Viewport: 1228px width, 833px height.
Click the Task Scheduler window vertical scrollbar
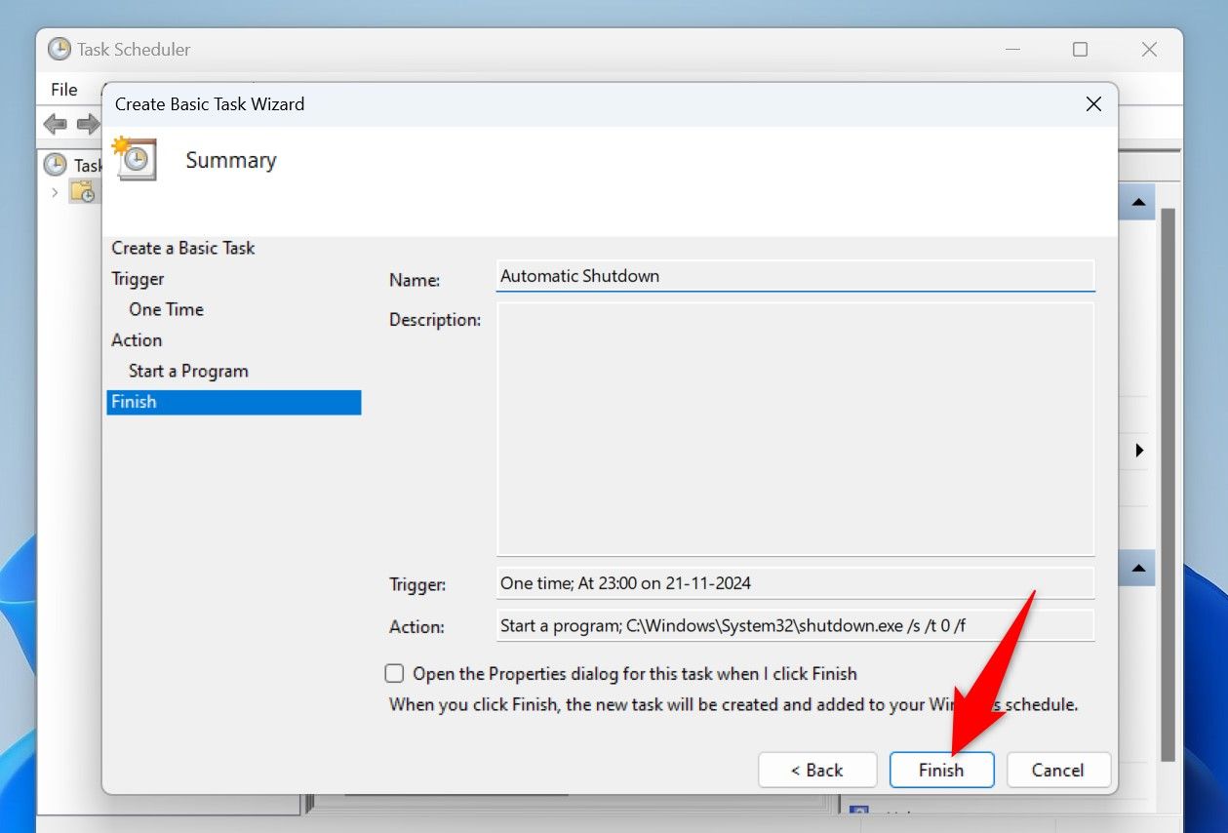1168,483
